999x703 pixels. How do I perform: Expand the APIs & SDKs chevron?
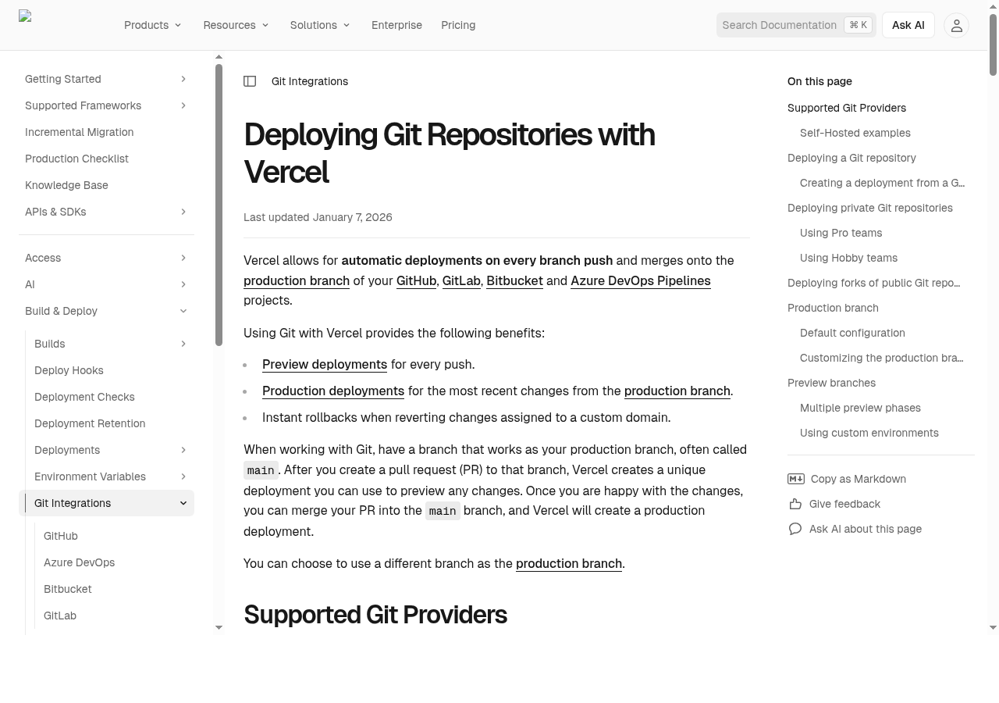[x=183, y=212]
